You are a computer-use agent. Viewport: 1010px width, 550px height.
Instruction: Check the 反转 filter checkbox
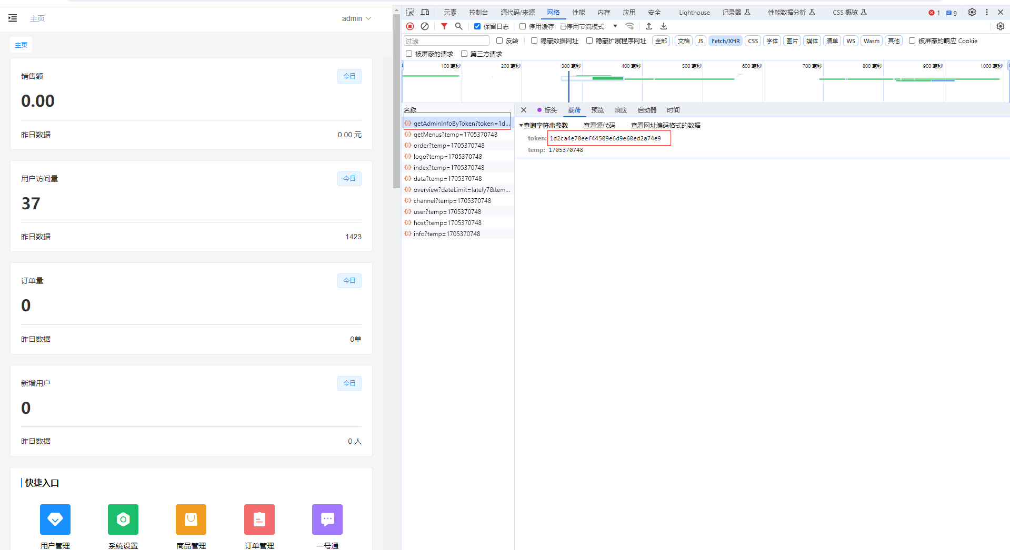tap(499, 40)
